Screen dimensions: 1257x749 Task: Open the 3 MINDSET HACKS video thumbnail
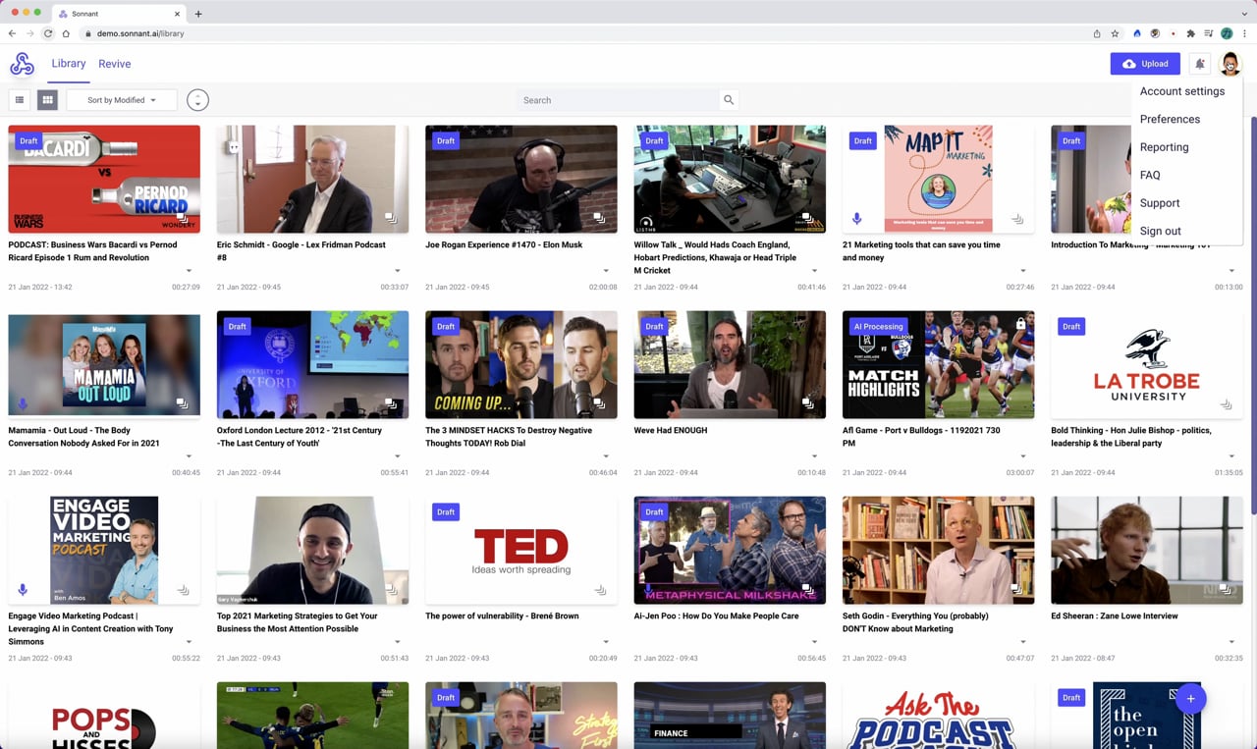(x=521, y=364)
